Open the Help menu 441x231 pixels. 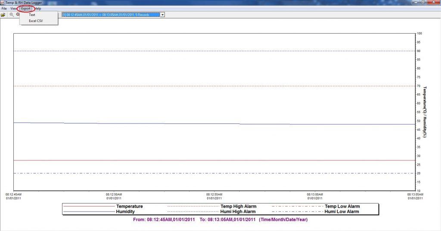point(38,9)
